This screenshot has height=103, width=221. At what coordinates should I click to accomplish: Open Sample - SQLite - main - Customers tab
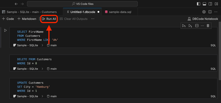29,12
